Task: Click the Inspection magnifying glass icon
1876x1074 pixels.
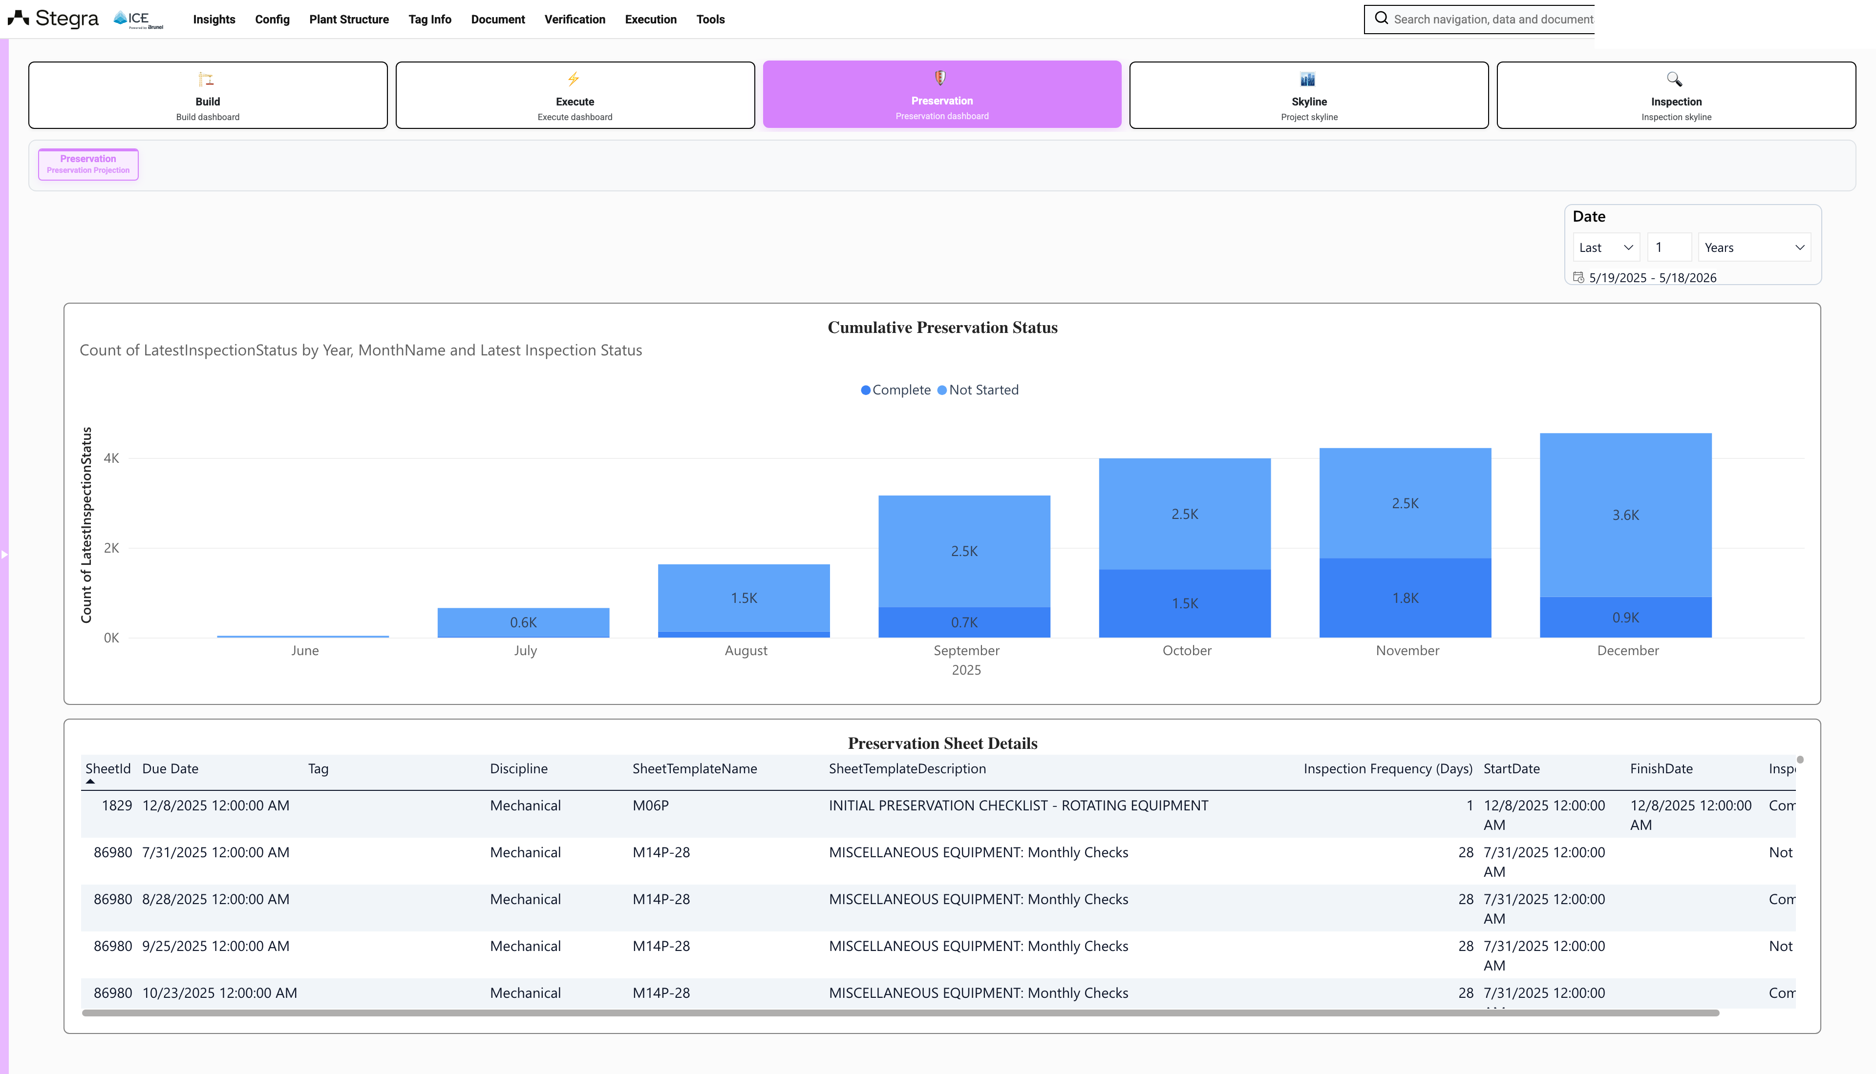Action: point(1675,79)
